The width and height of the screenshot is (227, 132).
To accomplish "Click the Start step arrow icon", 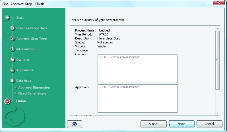I will 7,18.
